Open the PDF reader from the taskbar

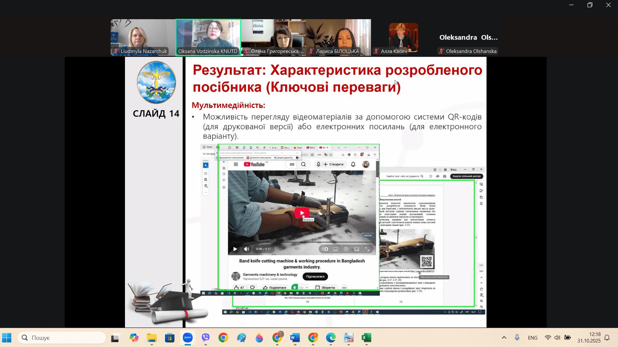point(348,338)
